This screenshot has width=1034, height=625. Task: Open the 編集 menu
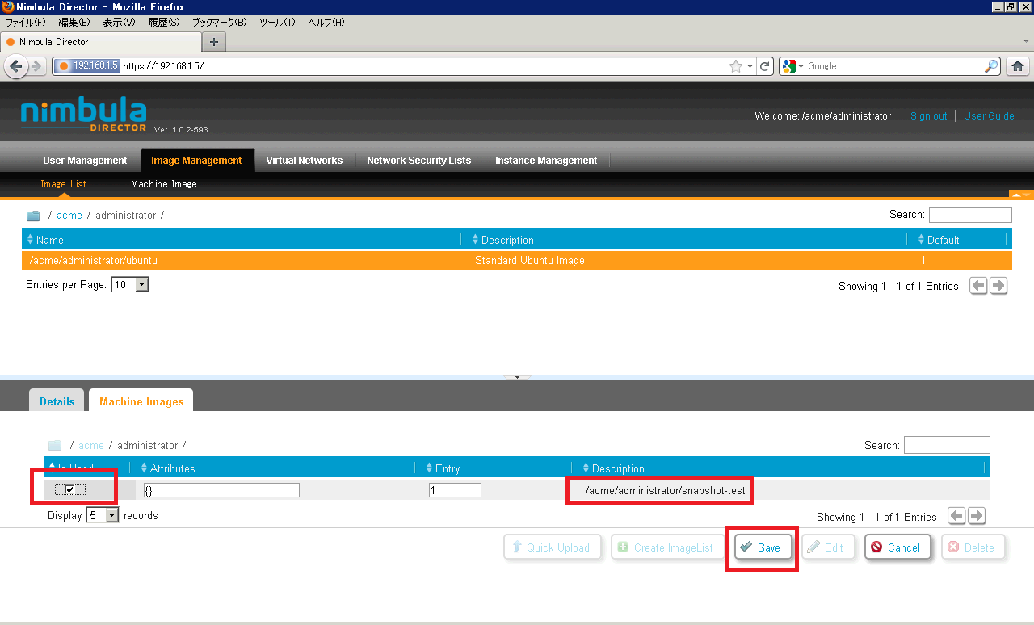click(74, 23)
